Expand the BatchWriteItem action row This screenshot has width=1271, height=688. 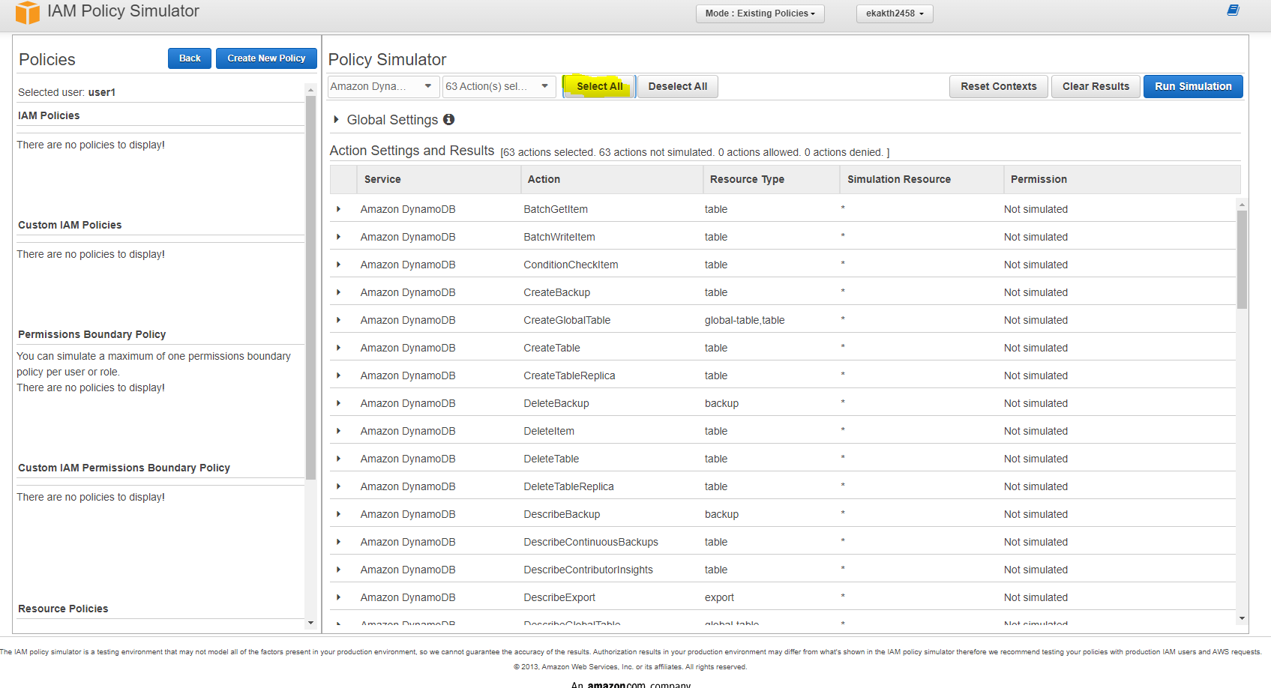339,237
